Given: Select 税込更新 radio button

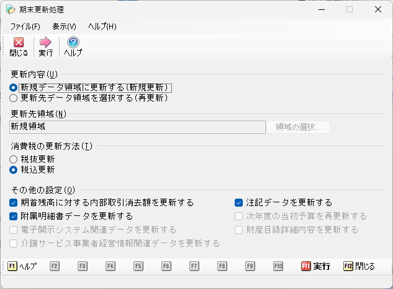Looking at the screenshot, I should [14, 169].
